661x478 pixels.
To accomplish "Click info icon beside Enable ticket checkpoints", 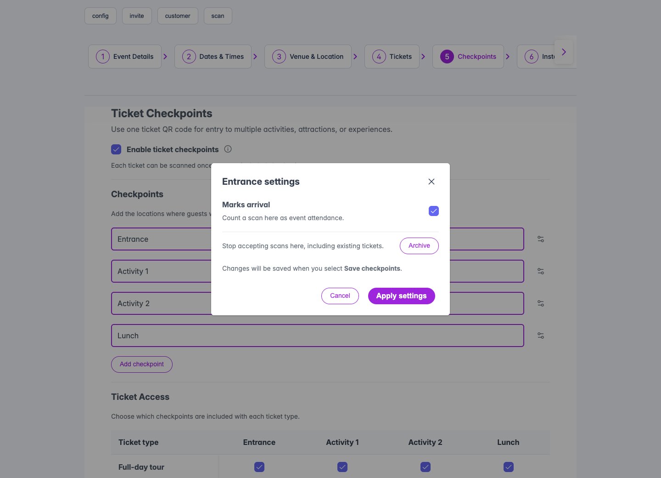I will tap(228, 149).
